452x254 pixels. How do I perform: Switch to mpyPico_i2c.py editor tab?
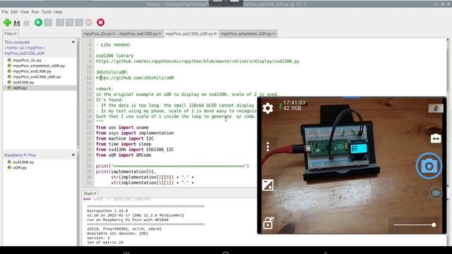(x=97, y=34)
